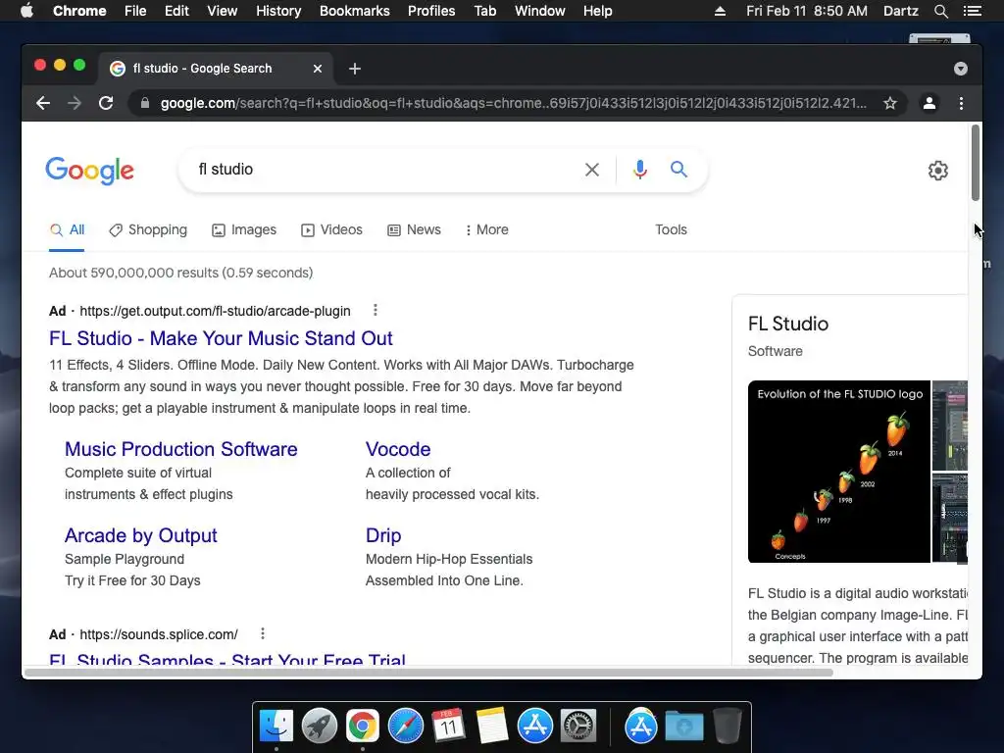Click inside the fl studio search field

coord(384,170)
